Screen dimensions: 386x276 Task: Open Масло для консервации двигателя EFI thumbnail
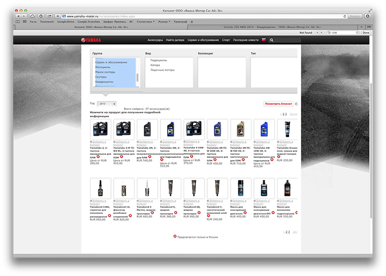tap(264, 188)
